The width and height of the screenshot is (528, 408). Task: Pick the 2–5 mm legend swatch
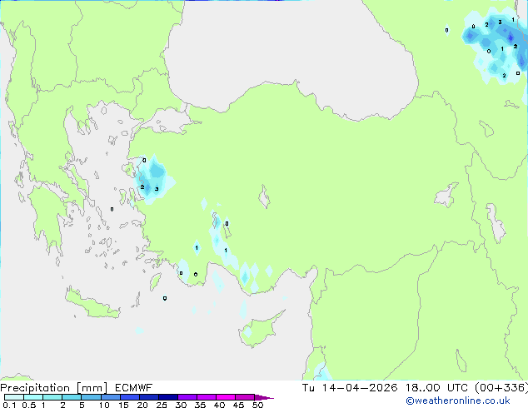(72, 397)
